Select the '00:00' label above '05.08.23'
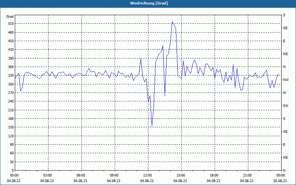 281,175
